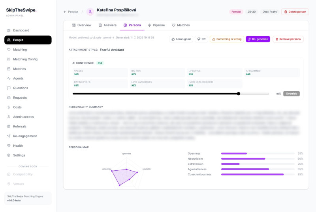Click the Re-generate button
Screen dimensions: 316x212
pos(258,39)
